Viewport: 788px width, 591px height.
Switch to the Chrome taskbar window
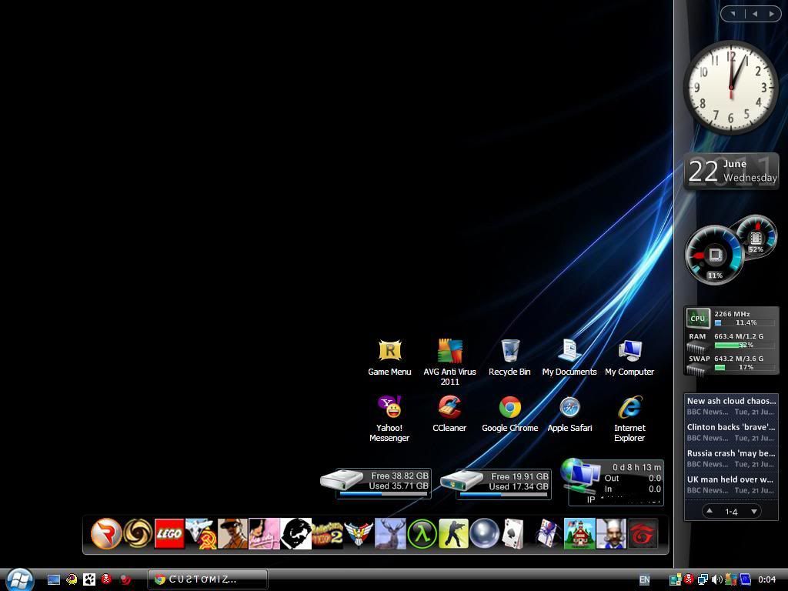pos(208,579)
